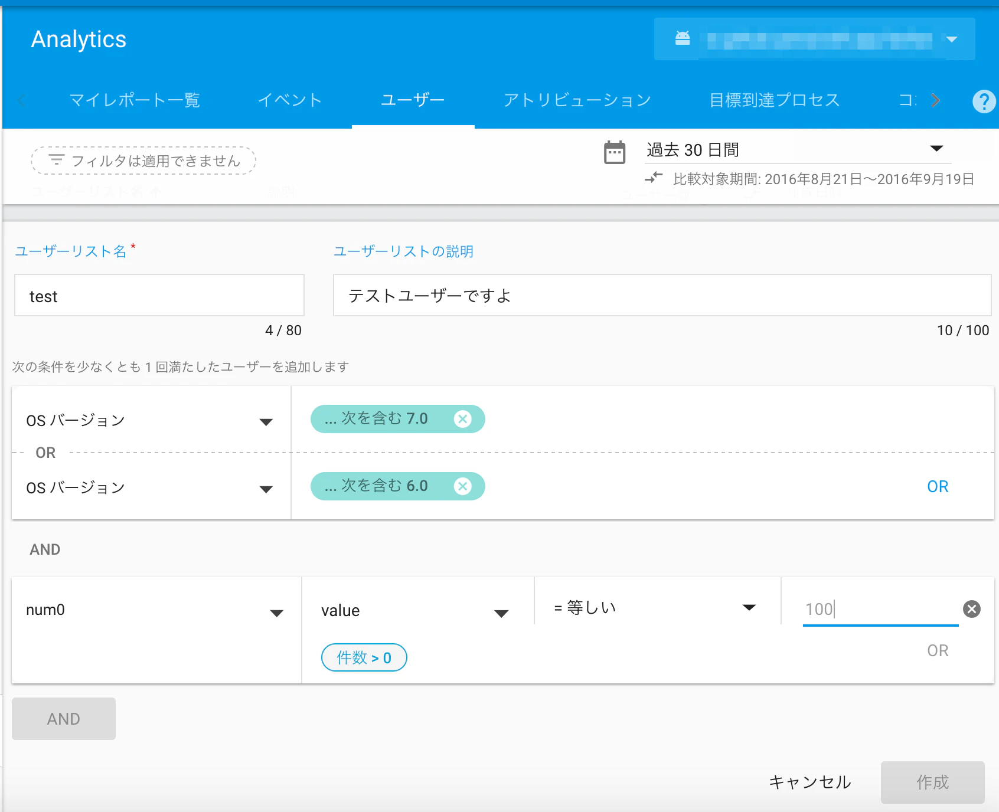Screen dimensions: 999x812
Task: Open the value parameter dropdown
Action: point(416,611)
